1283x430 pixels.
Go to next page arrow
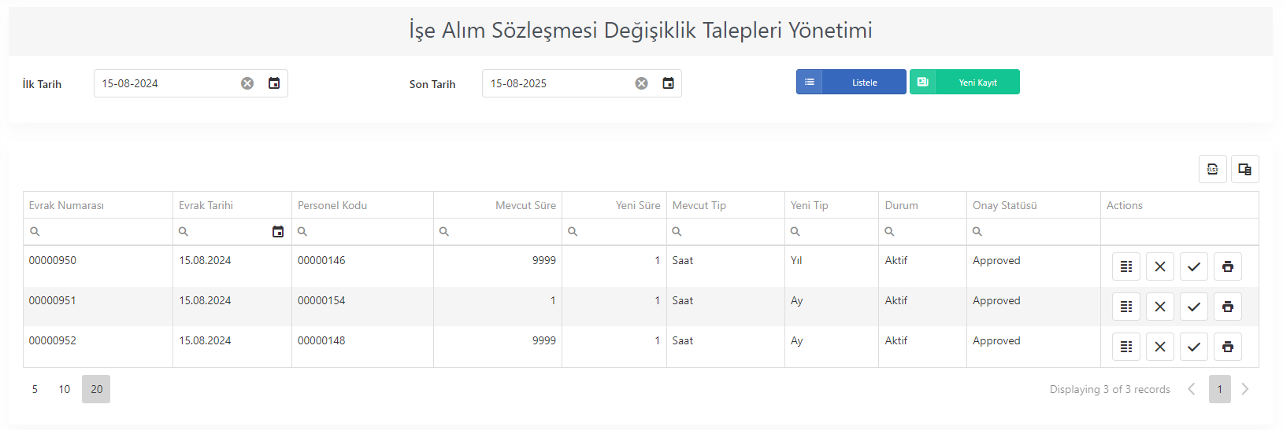pos(1245,389)
